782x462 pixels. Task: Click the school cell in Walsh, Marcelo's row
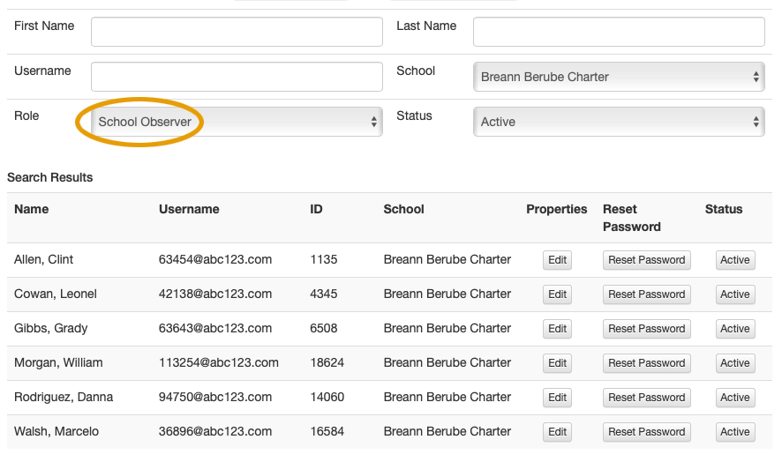click(447, 432)
